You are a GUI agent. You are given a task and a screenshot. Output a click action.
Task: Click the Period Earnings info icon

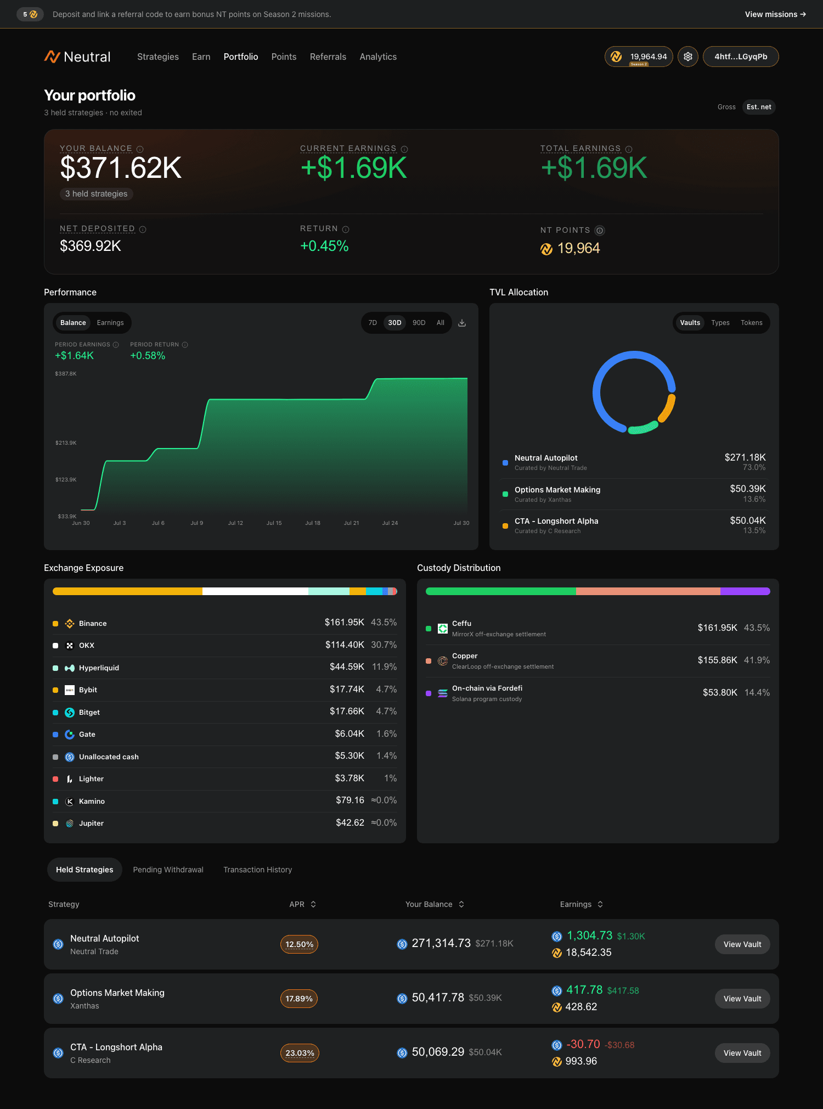coord(116,345)
